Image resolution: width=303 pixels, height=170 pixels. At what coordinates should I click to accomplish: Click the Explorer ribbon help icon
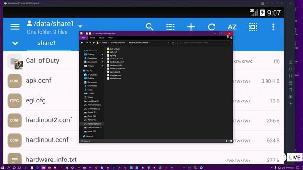coord(231,38)
